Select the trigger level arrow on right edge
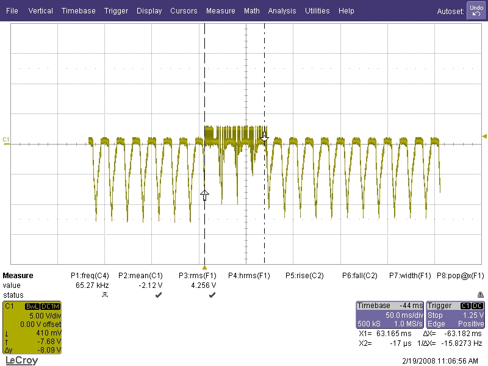488x366 pixels. (484, 136)
